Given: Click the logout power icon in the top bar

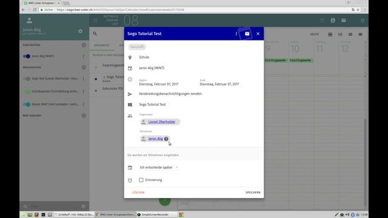Looking at the screenshot, I should pos(363,21).
